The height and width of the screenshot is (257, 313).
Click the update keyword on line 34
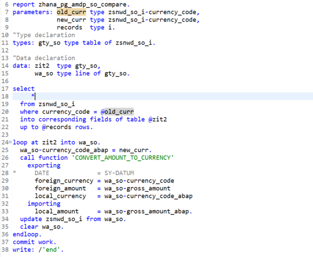tap(31, 219)
